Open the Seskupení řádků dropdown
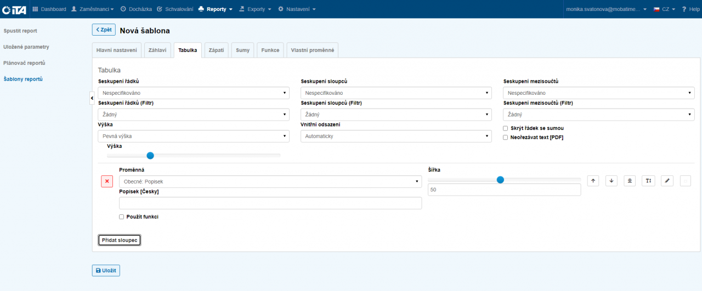 pos(194,93)
